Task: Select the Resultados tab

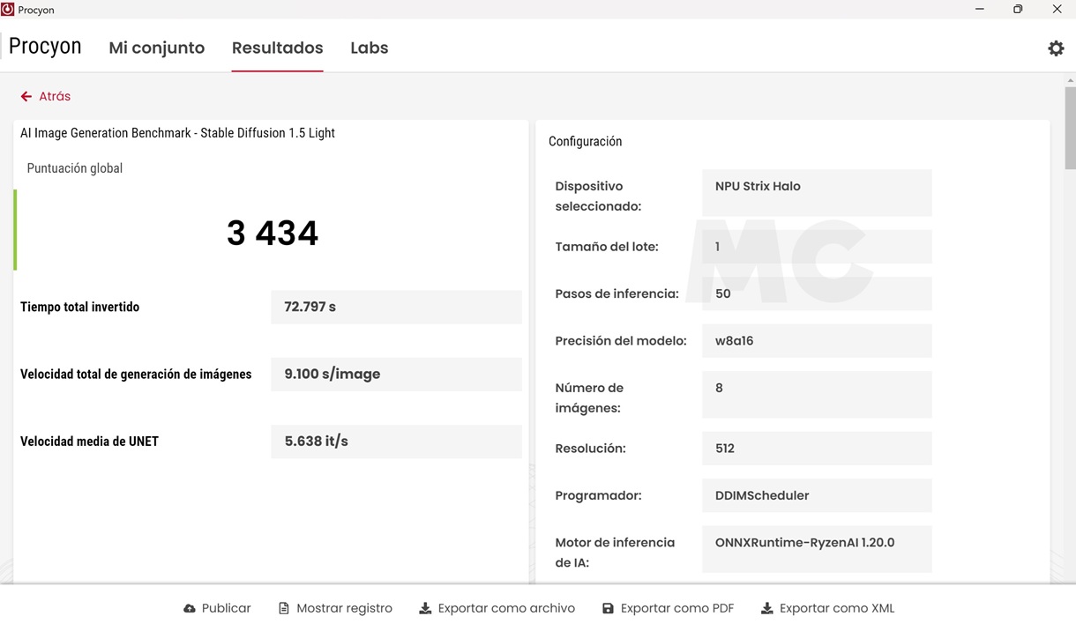Action: point(277,48)
